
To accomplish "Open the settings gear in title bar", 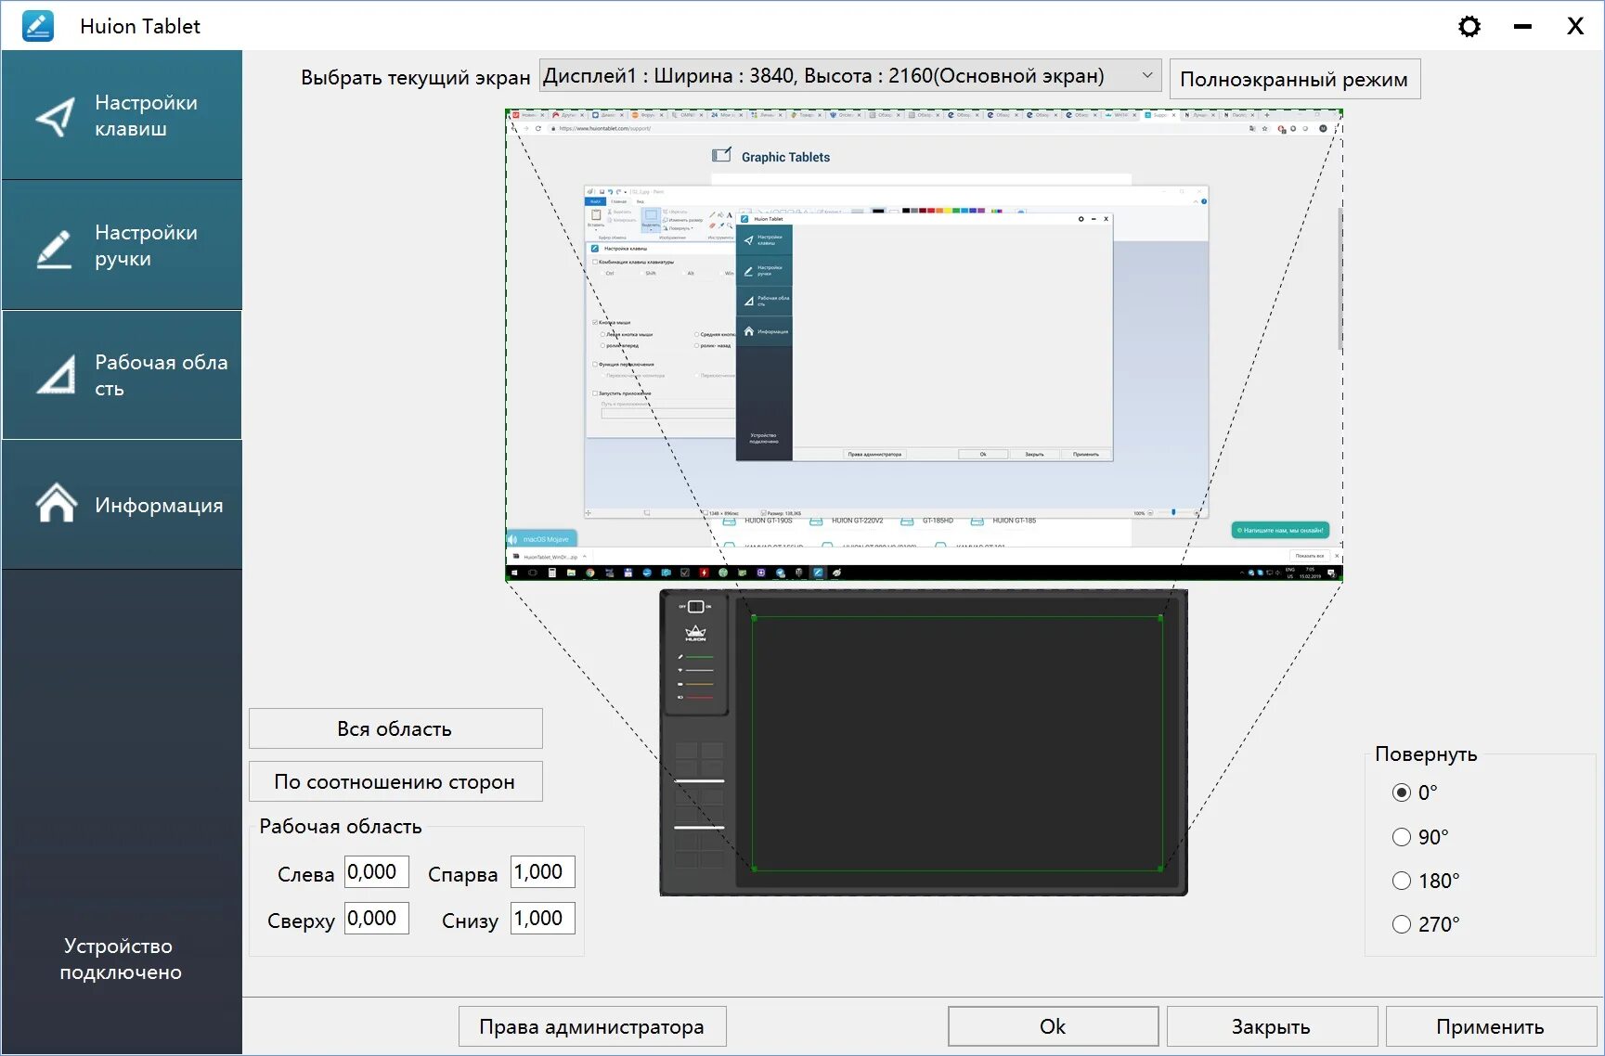I will pos(1469,26).
